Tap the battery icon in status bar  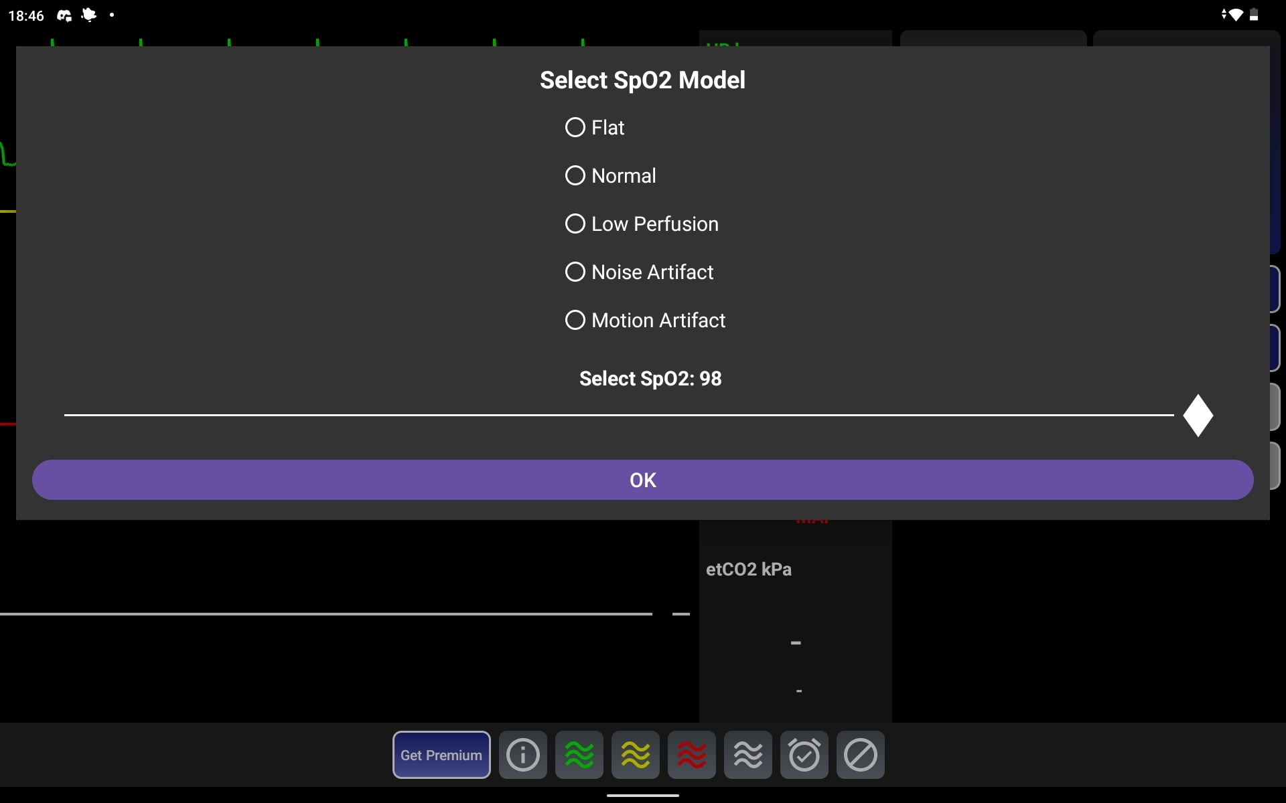(x=1254, y=15)
